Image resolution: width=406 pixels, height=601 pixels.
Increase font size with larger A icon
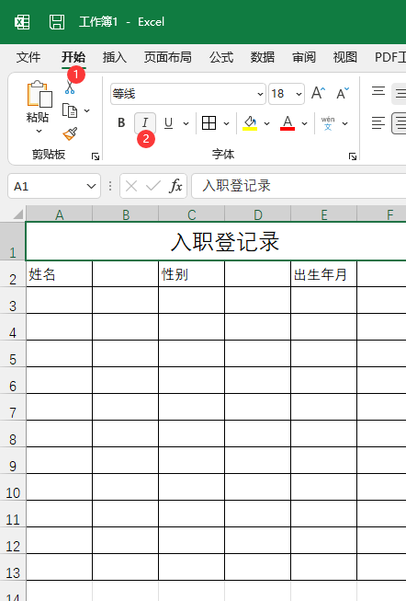pos(318,93)
